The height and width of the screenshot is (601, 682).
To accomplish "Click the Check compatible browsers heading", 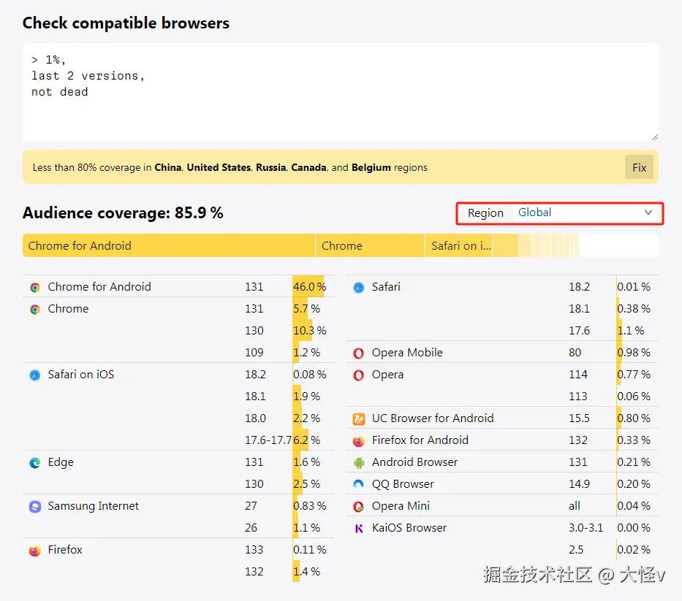I will pyautogui.click(x=126, y=23).
